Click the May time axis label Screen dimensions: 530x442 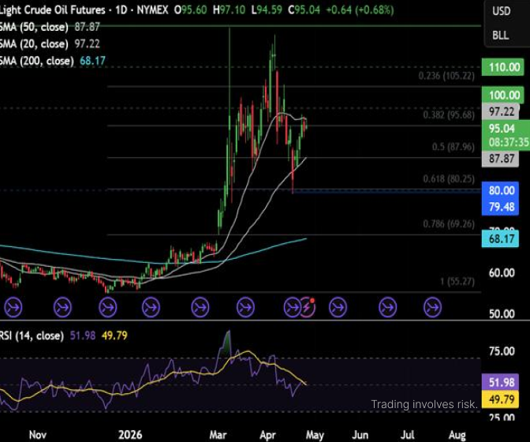(x=315, y=435)
